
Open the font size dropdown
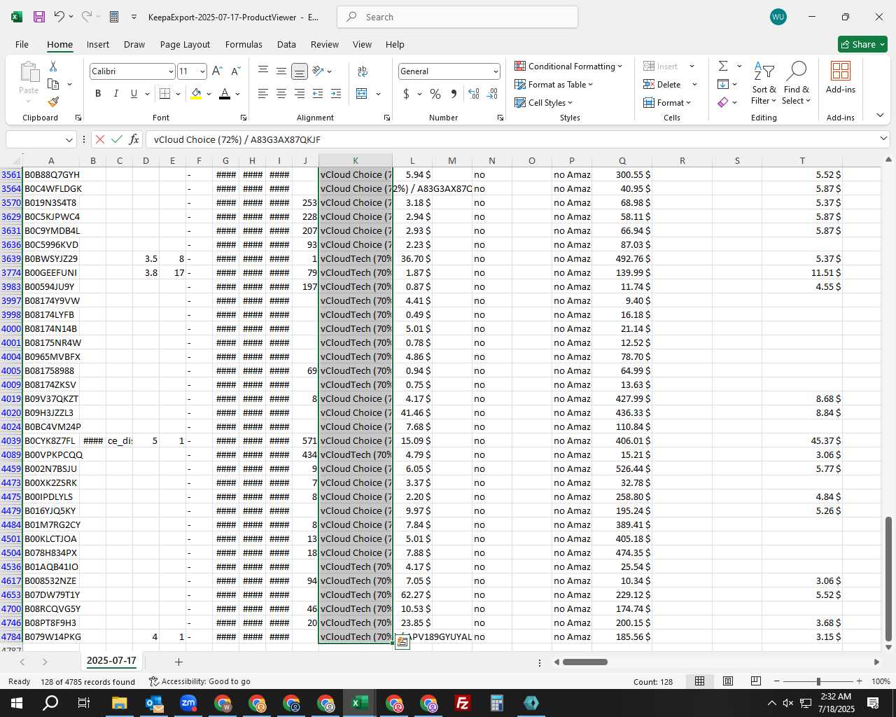202,71
